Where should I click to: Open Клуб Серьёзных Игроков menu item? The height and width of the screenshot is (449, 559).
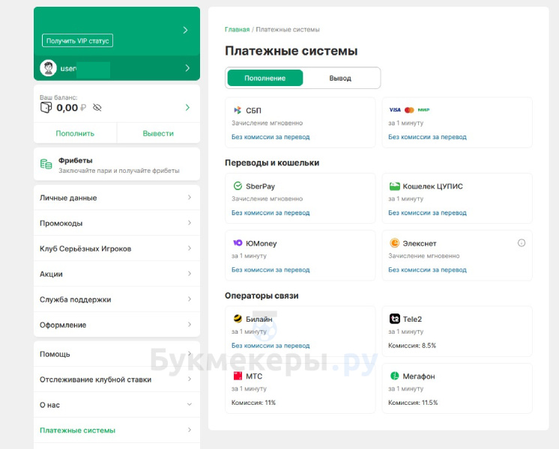tap(117, 248)
